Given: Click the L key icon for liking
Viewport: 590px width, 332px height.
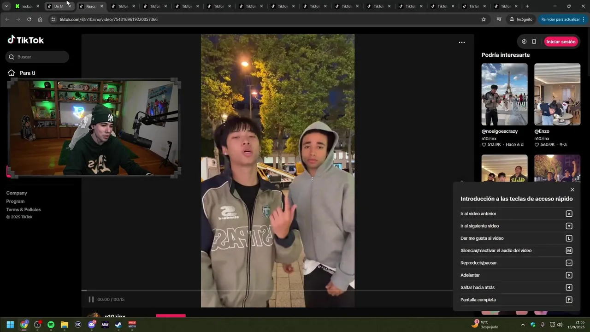Looking at the screenshot, I should click(x=569, y=238).
